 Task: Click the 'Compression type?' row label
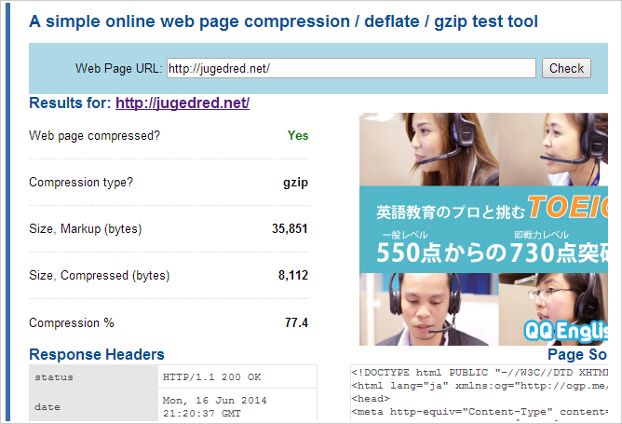pos(81,183)
